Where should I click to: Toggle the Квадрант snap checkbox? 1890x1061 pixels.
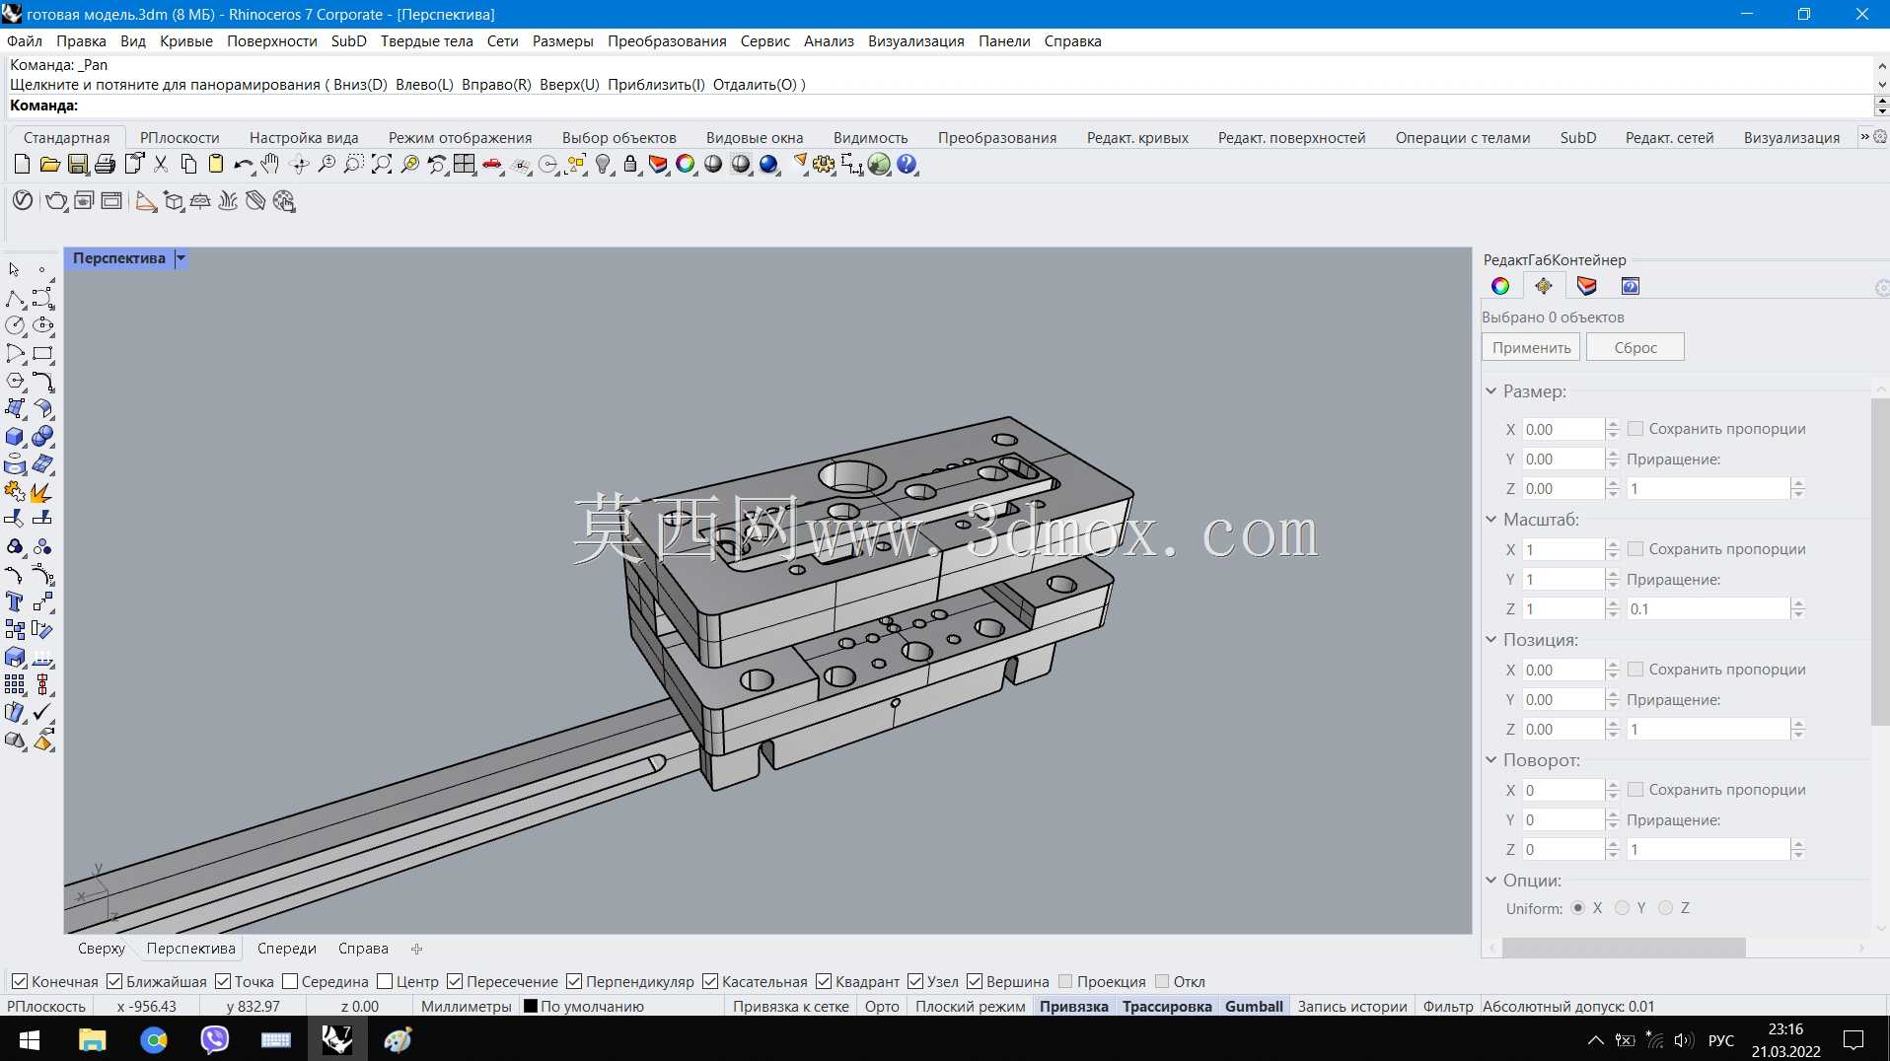824,981
